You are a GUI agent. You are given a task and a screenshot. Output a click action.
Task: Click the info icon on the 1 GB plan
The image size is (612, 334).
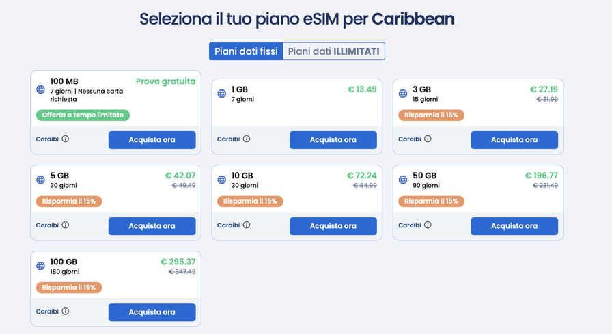pyautogui.click(x=247, y=139)
